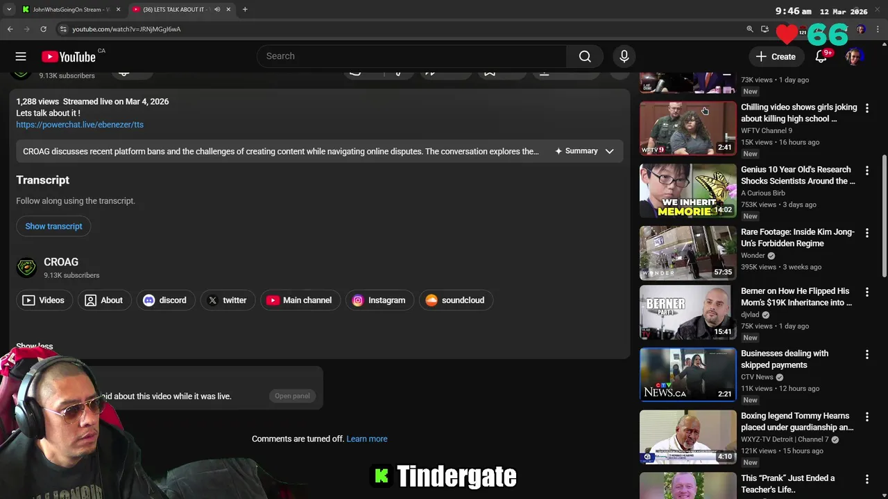Image resolution: width=888 pixels, height=499 pixels.
Task: Close the LETS TALK ABOUT IT tab
Action: [228, 10]
